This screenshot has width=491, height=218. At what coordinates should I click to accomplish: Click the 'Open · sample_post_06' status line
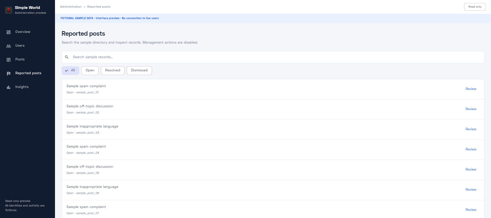coord(83,193)
